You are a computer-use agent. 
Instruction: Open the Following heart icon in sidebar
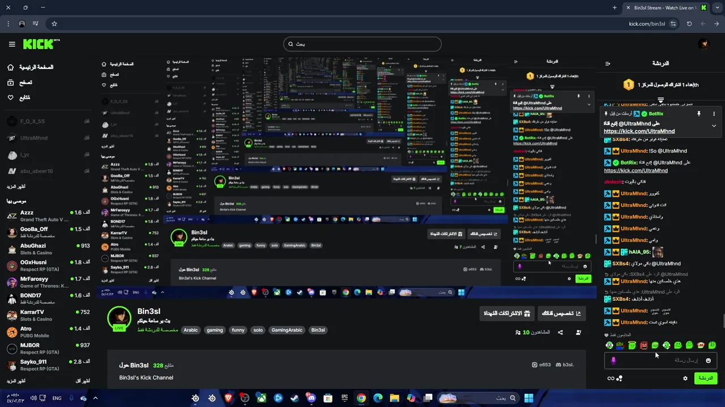click(x=10, y=98)
